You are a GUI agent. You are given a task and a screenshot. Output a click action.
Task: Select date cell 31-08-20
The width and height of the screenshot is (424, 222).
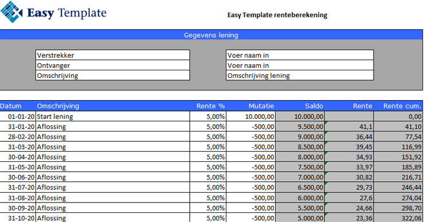coord(18,198)
